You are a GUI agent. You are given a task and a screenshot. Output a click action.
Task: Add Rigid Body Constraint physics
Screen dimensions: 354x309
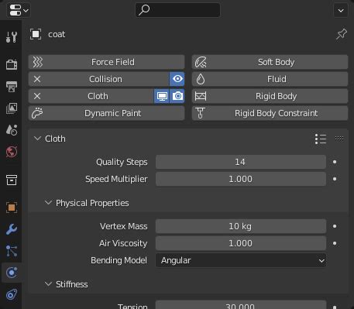click(x=270, y=113)
